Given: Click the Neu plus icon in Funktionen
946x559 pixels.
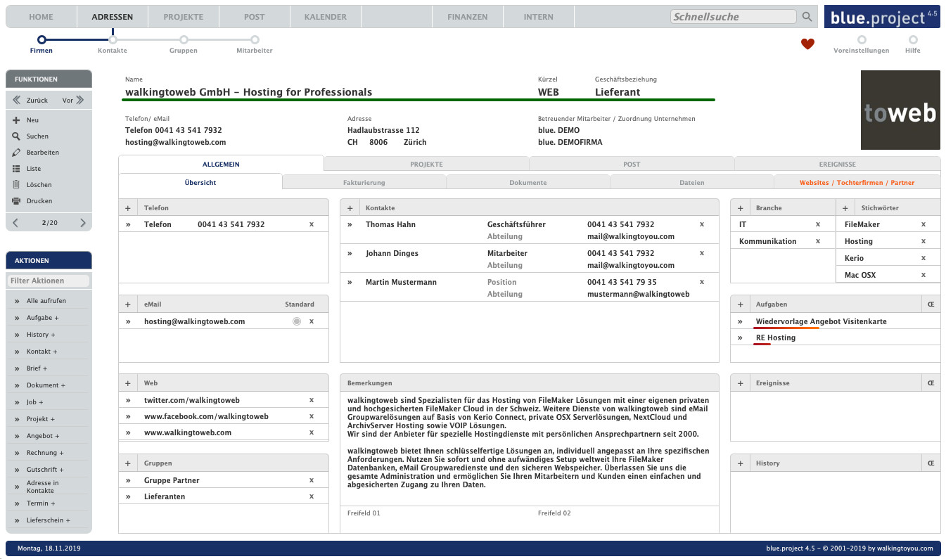Looking at the screenshot, I should click(x=16, y=120).
